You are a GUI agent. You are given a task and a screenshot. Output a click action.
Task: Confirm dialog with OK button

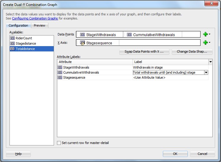click(x=175, y=154)
